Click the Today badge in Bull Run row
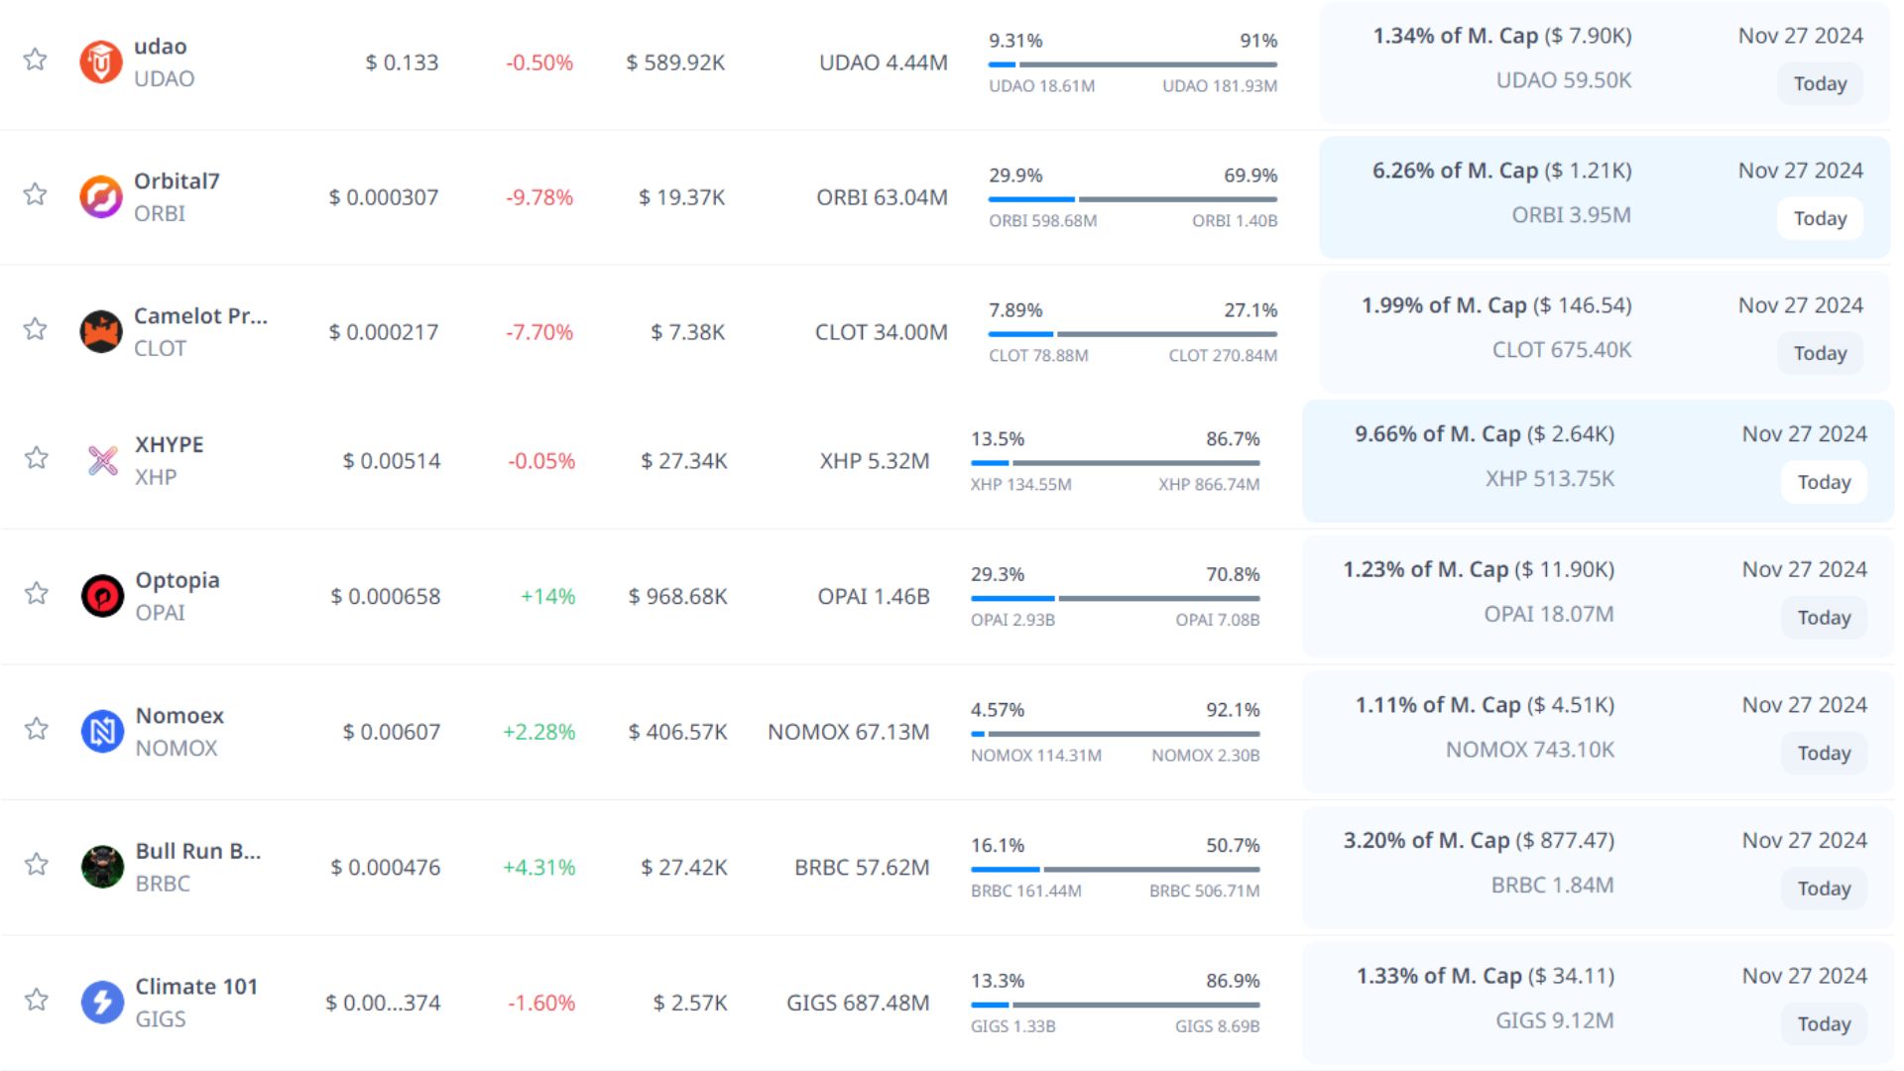1904x1071 pixels. [x=1824, y=889]
